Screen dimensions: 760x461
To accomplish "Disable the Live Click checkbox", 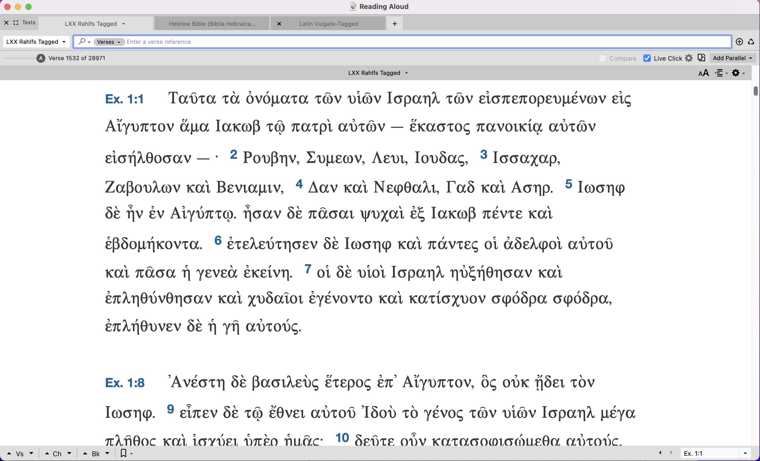I will (647, 58).
